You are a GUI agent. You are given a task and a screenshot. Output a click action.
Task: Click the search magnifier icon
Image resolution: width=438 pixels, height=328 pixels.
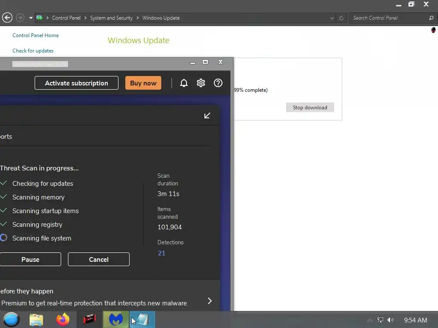431,18
